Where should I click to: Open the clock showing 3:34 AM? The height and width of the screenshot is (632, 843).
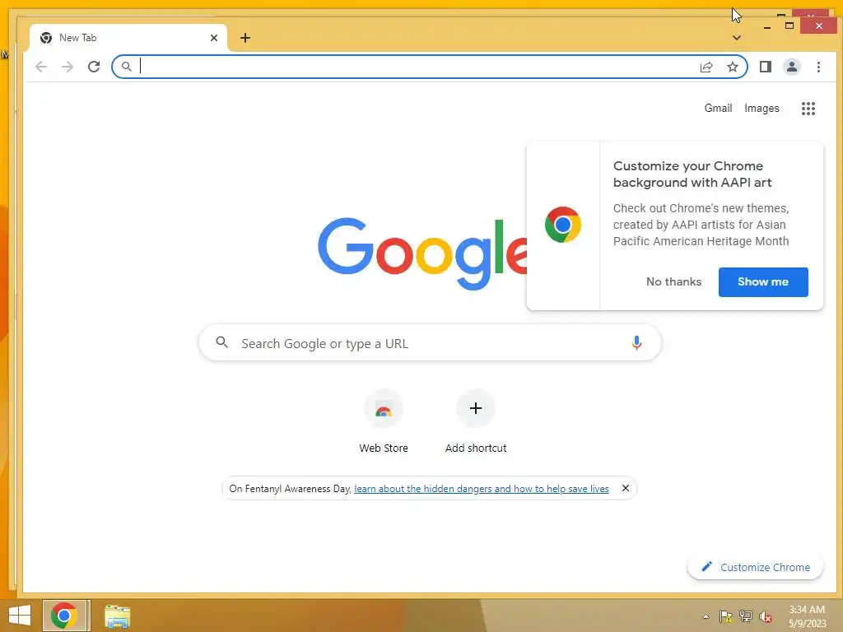pos(807,616)
